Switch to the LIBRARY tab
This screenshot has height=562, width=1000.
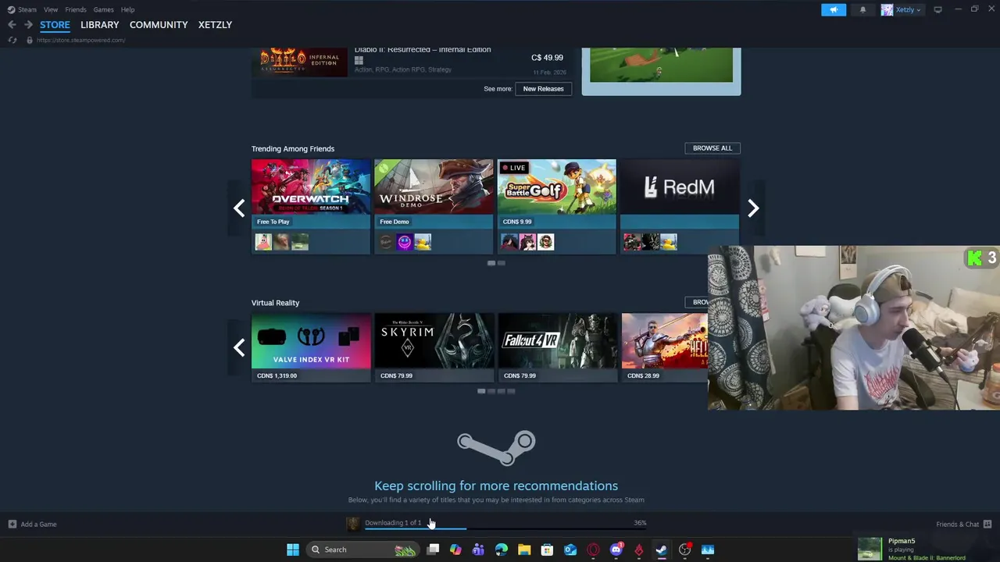pos(100,25)
